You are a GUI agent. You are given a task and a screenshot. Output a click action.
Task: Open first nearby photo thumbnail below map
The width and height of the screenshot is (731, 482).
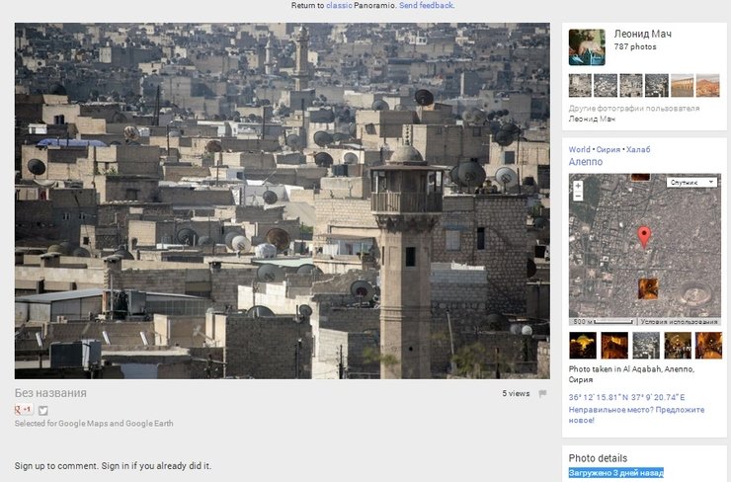(582, 346)
